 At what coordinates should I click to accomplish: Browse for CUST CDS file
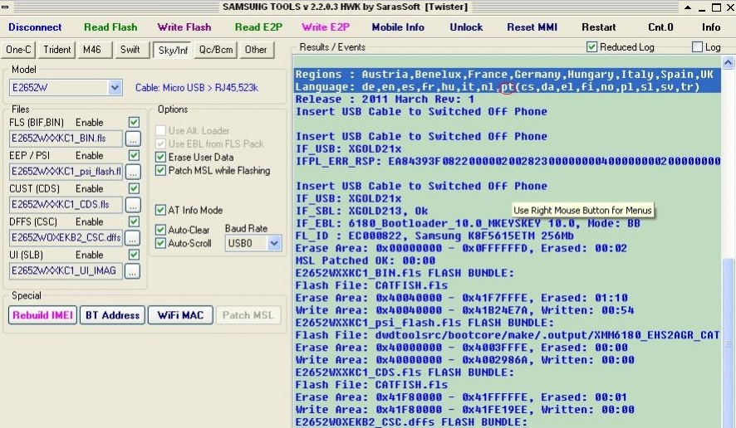click(133, 205)
